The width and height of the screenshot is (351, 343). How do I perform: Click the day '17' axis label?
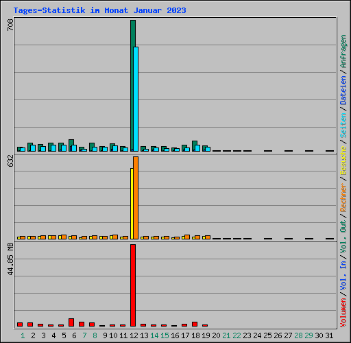[185, 335]
